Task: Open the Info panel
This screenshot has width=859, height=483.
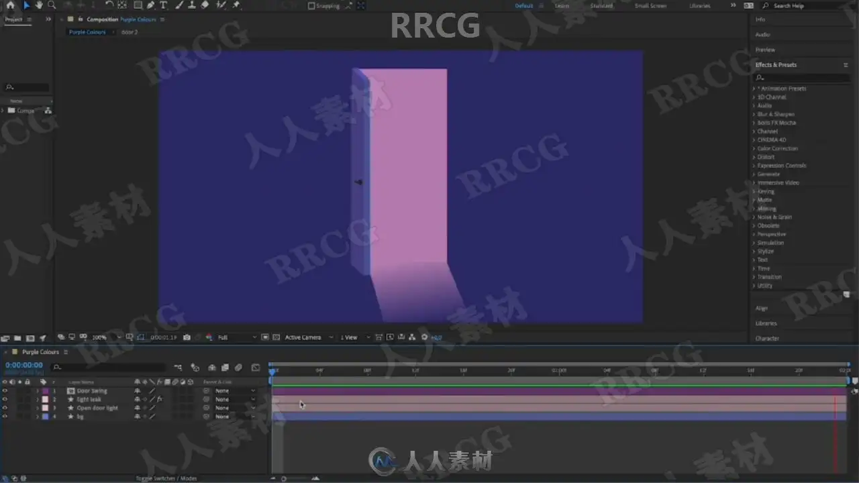Action: tap(760, 19)
